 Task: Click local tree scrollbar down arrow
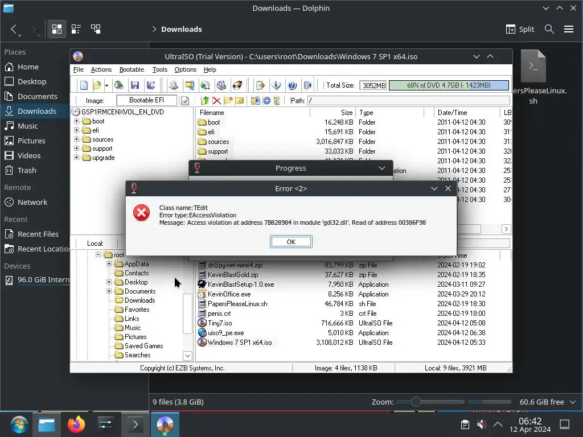point(187,356)
